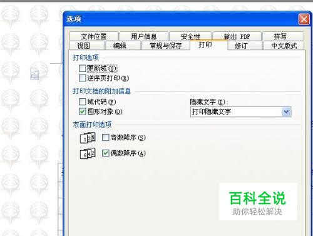The width and height of the screenshot is (313, 236).
Task: Open the 安全性 tab
Action: [190, 36]
